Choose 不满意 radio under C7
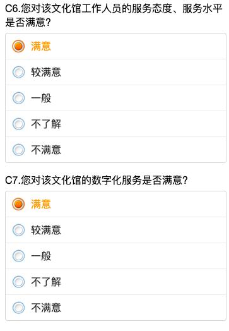The image size is (229, 331). coord(18,308)
